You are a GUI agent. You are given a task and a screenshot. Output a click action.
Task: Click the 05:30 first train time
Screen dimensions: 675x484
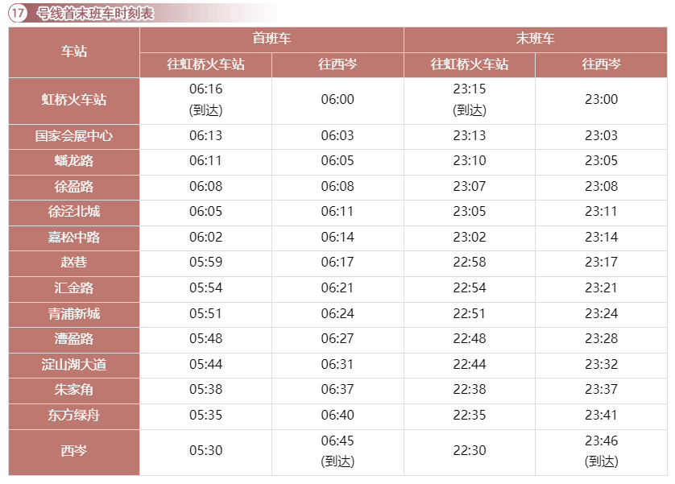[x=205, y=451]
